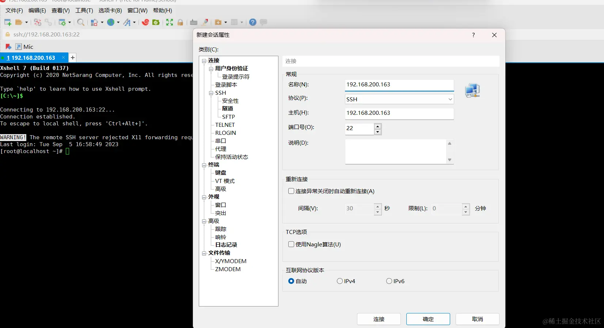This screenshot has height=328, width=604.
Task: Select '日志记录' in category tree
Action: tap(226, 245)
